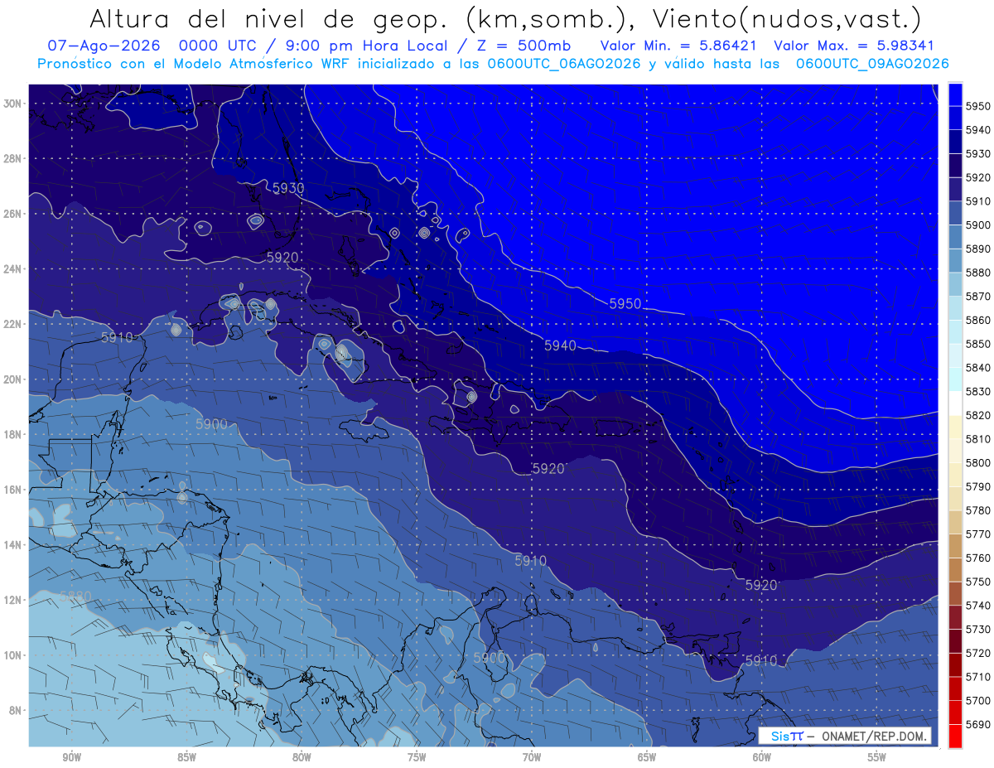The height and width of the screenshot is (768, 994).
Task: Click the colorbar tick label 5710
Action: 978,676
